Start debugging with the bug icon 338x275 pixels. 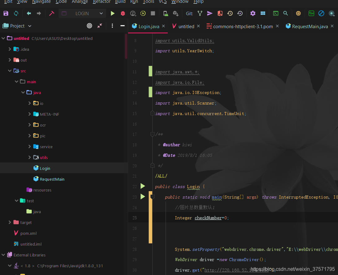(x=123, y=13)
